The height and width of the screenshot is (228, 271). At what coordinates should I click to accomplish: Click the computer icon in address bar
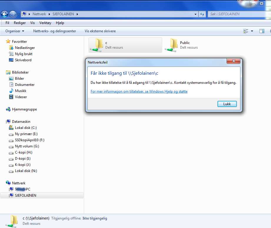[24, 14]
